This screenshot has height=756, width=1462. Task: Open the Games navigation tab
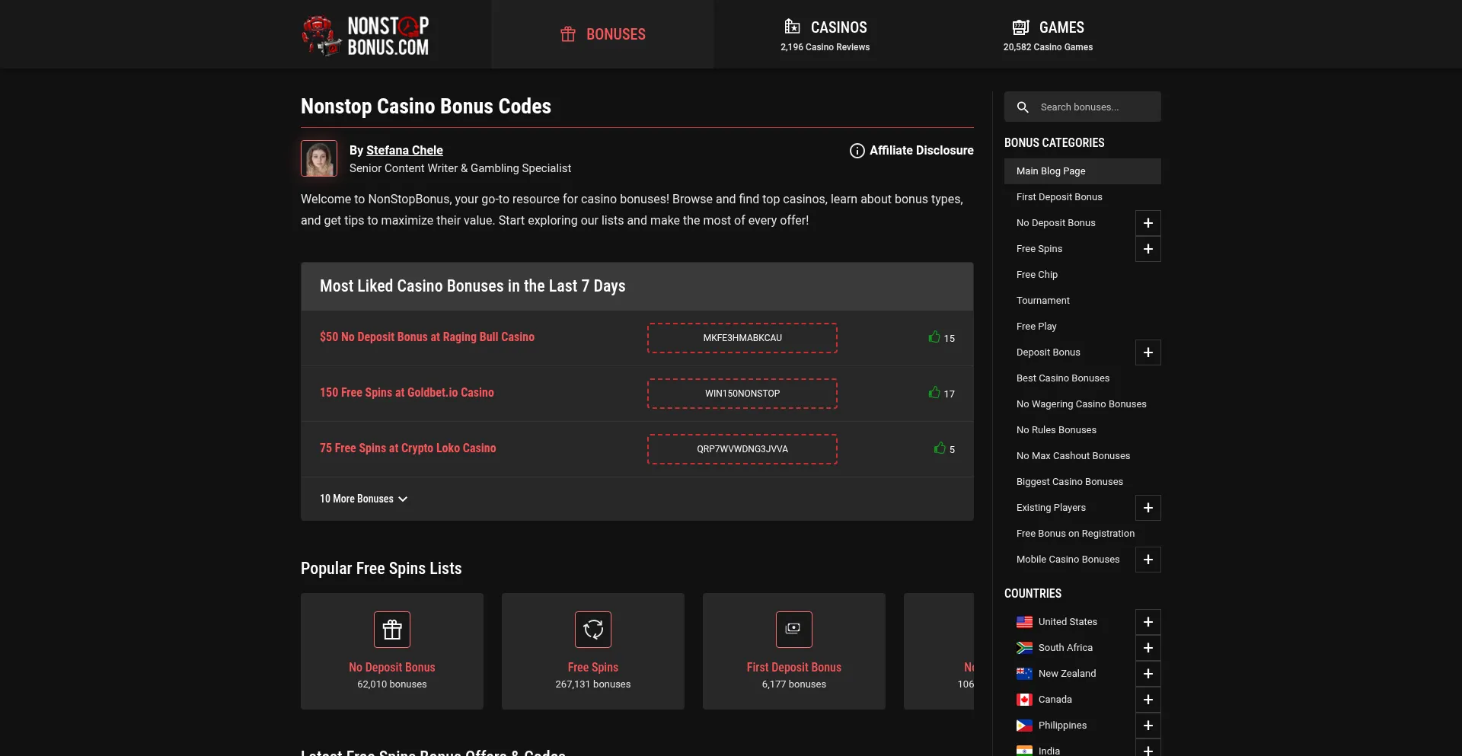pos(1048,35)
